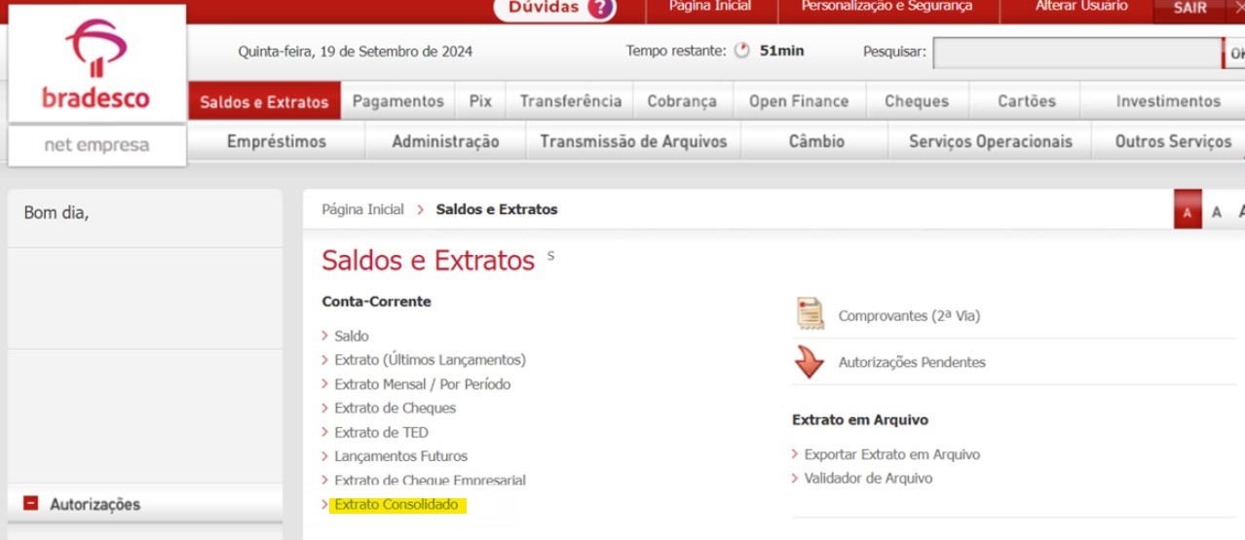Viewport: 1245px width, 540px height.
Task: Click the Saldos e Extratos breadcrumb text
Action: pyautogui.click(x=497, y=209)
